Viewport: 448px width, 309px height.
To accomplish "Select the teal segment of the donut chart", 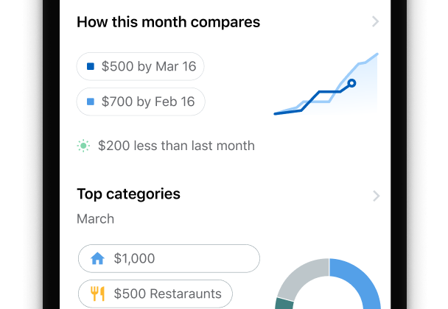I will (x=283, y=304).
